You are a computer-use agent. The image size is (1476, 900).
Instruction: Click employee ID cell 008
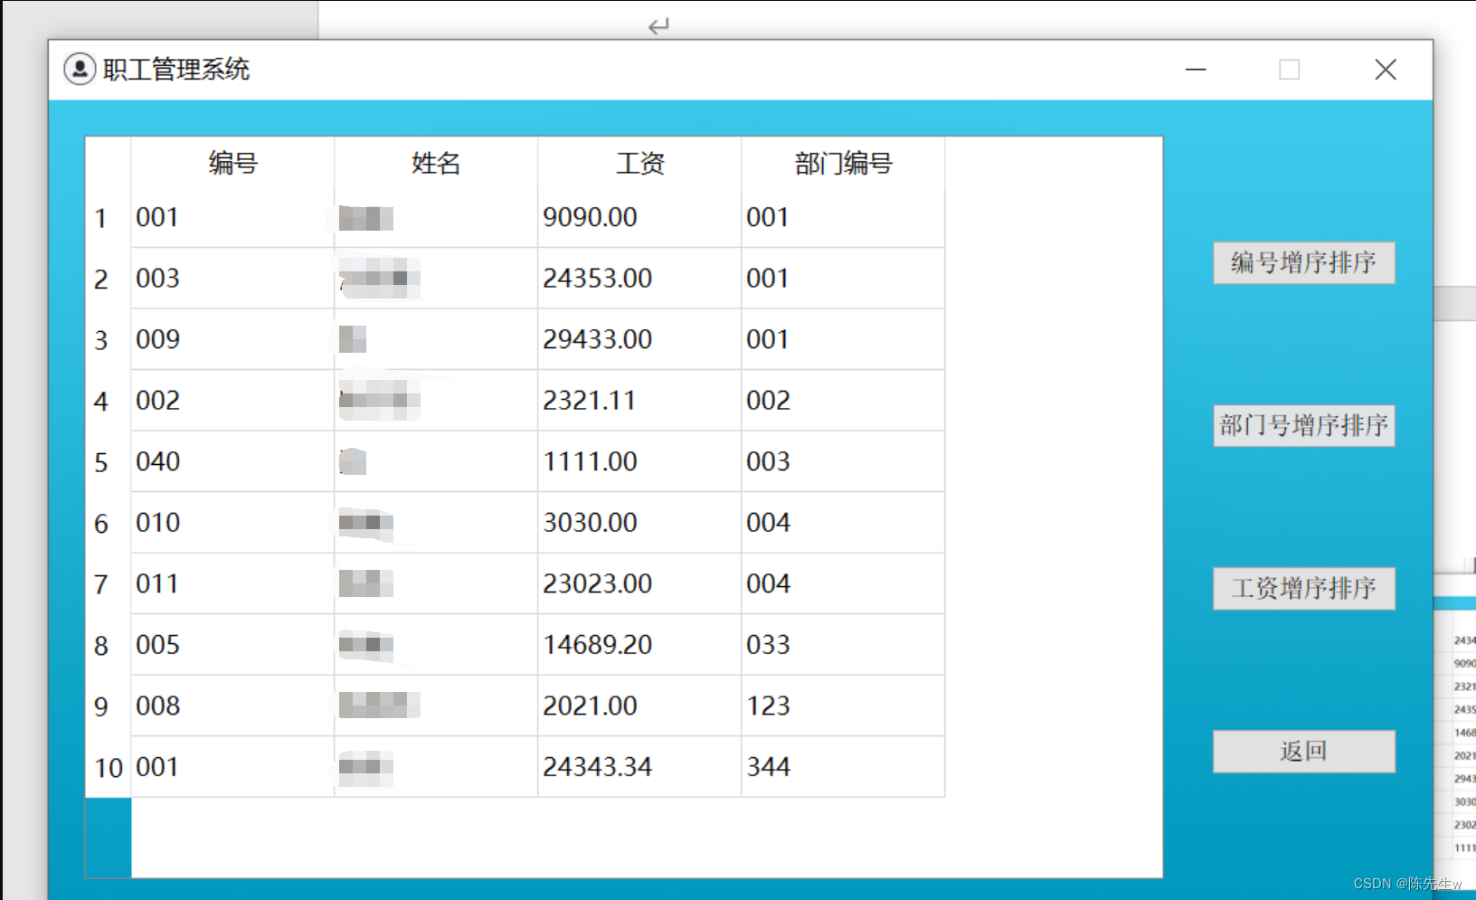click(x=232, y=706)
